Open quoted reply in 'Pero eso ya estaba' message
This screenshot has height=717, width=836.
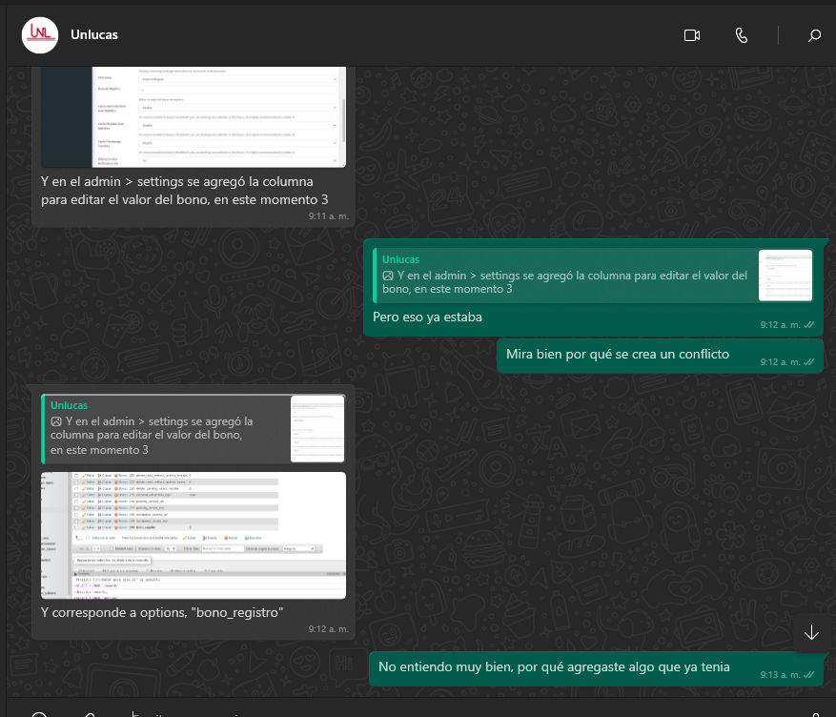point(593,276)
